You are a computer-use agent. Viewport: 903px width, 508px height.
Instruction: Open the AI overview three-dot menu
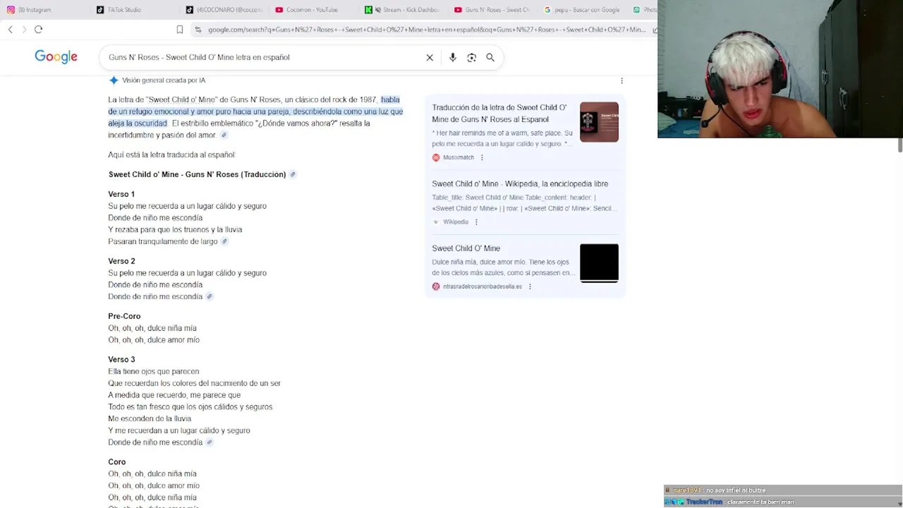coord(622,81)
